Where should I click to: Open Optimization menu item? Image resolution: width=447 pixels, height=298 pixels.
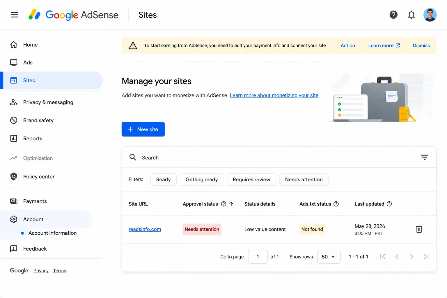(x=38, y=158)
